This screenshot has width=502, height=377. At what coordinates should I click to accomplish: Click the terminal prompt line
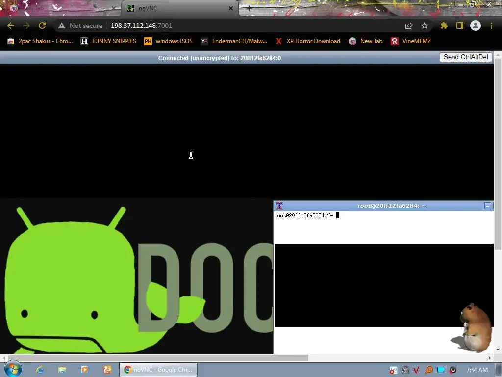(x=307, y=215)
